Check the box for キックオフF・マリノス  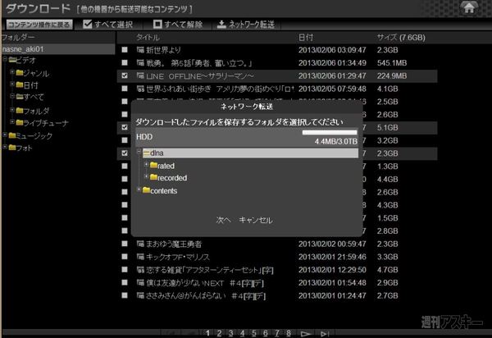tap(125, 257)
